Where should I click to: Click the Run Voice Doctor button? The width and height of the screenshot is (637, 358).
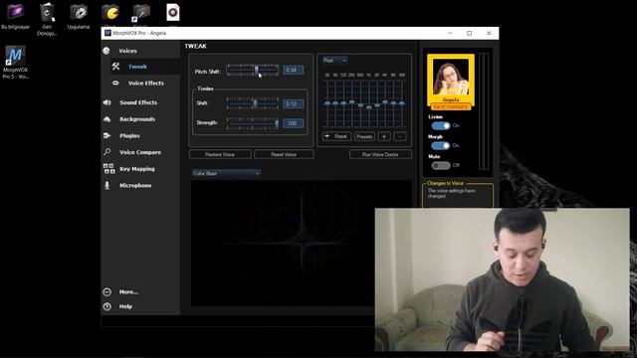coord(380,154)
